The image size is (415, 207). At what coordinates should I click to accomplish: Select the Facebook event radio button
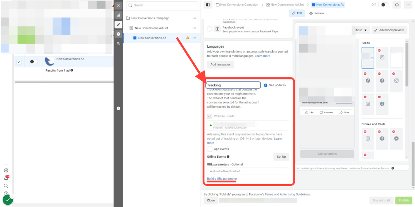[x=210, y=29]
